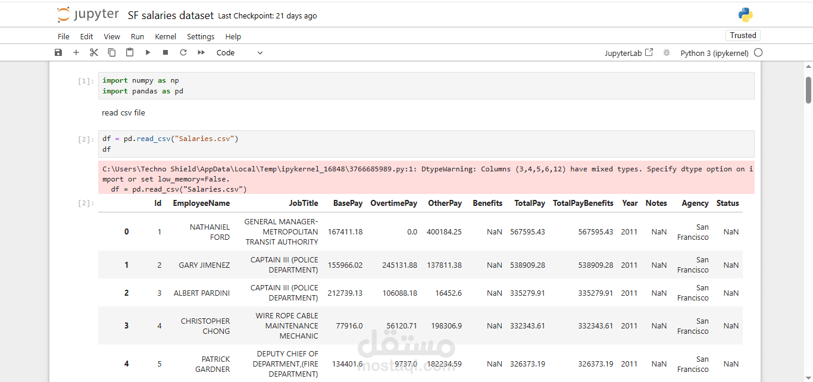
Task: Restart the kernel with the circular arrow icon
Action: 183,52
